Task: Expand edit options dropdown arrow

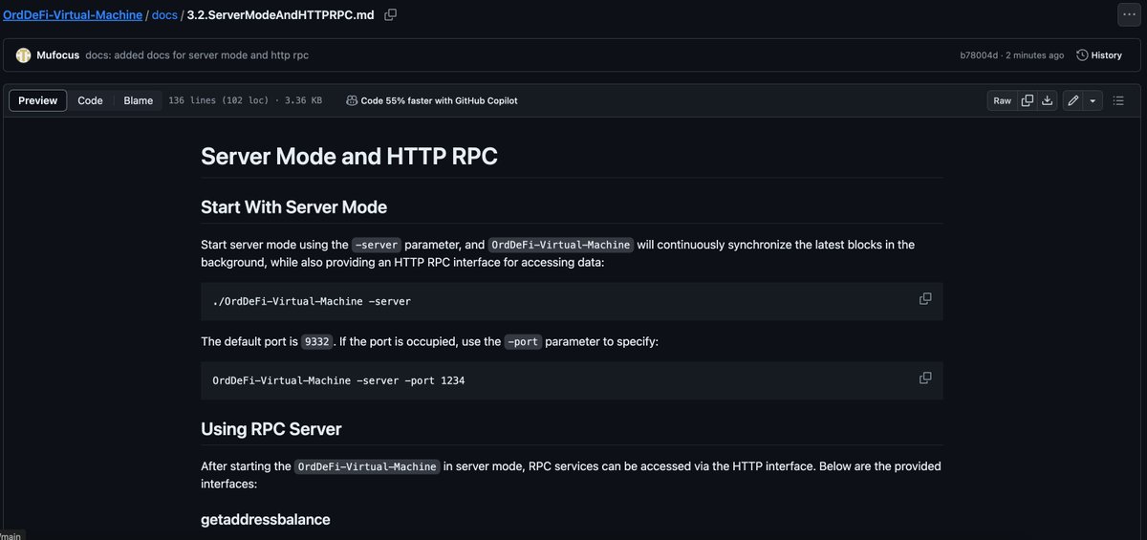Action: 1093,100
